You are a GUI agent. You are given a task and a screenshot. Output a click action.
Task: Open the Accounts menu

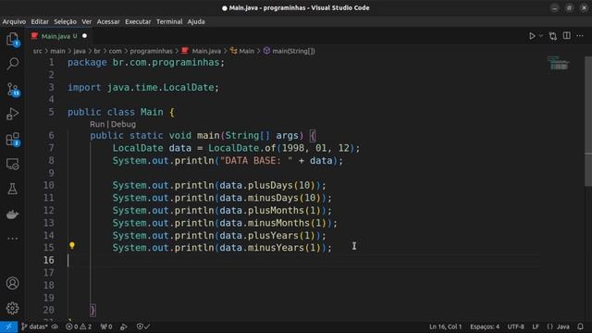click(x=12, y=283)
